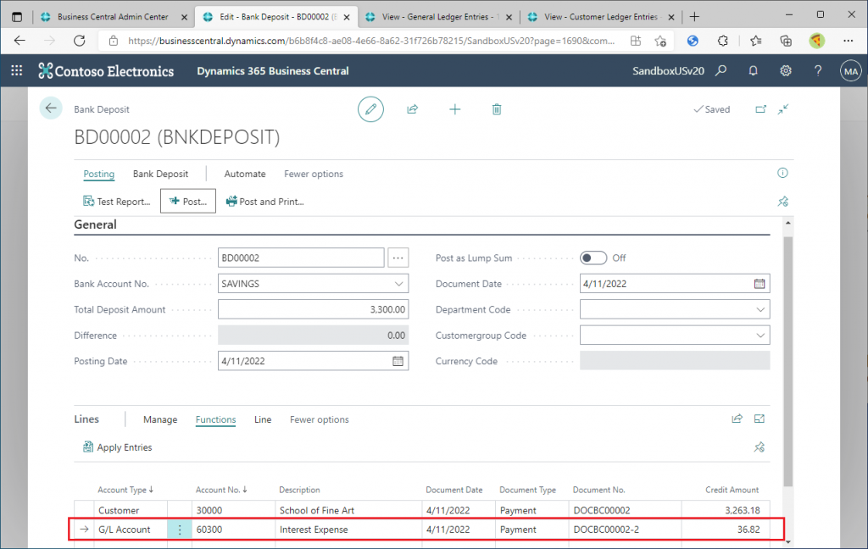The height and width of the screenshot is (549, 868).
Task: Share the bank deposit page
Action: click(x=413, y=109)
